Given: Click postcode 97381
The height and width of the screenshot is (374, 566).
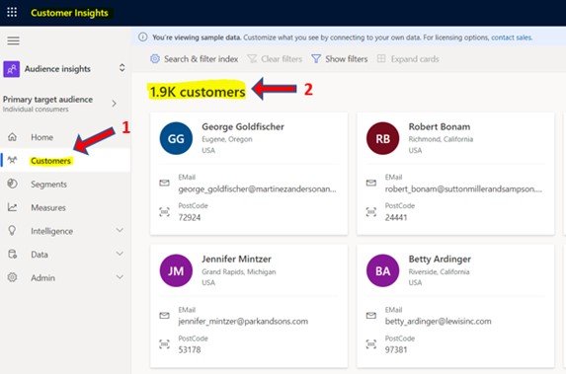Looking at the screenshot, I should 396,350.
